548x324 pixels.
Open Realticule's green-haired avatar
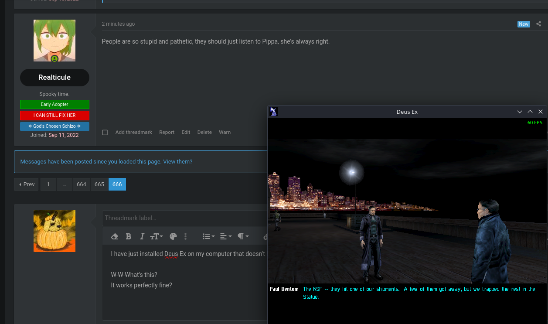pos(54,41)
